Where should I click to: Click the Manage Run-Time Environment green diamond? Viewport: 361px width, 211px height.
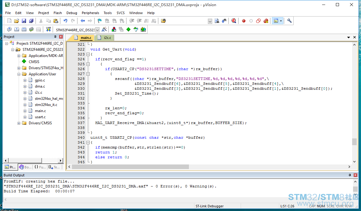click(129, 29)
